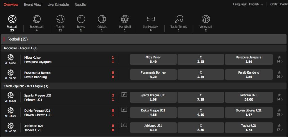
Task: Expand 59 more markets for Dukla Prague U21
Action: pos(280,114)
